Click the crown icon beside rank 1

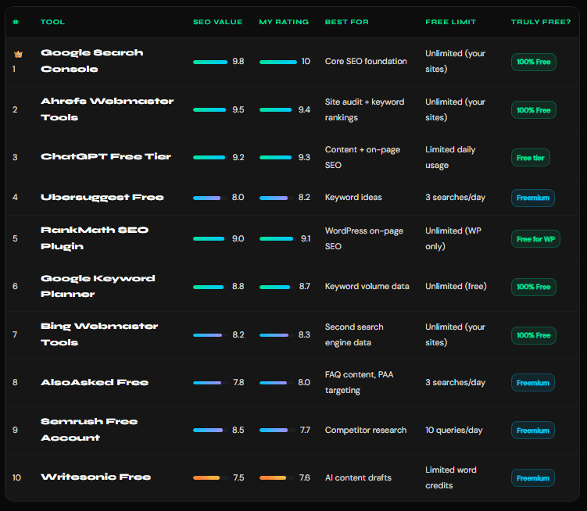pyautogui.click(x=18, y=55)
